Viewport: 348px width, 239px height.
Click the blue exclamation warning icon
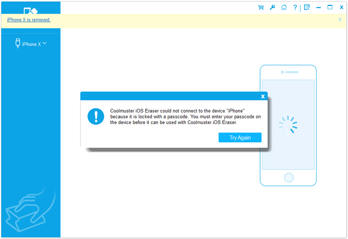tap(95, 117)
